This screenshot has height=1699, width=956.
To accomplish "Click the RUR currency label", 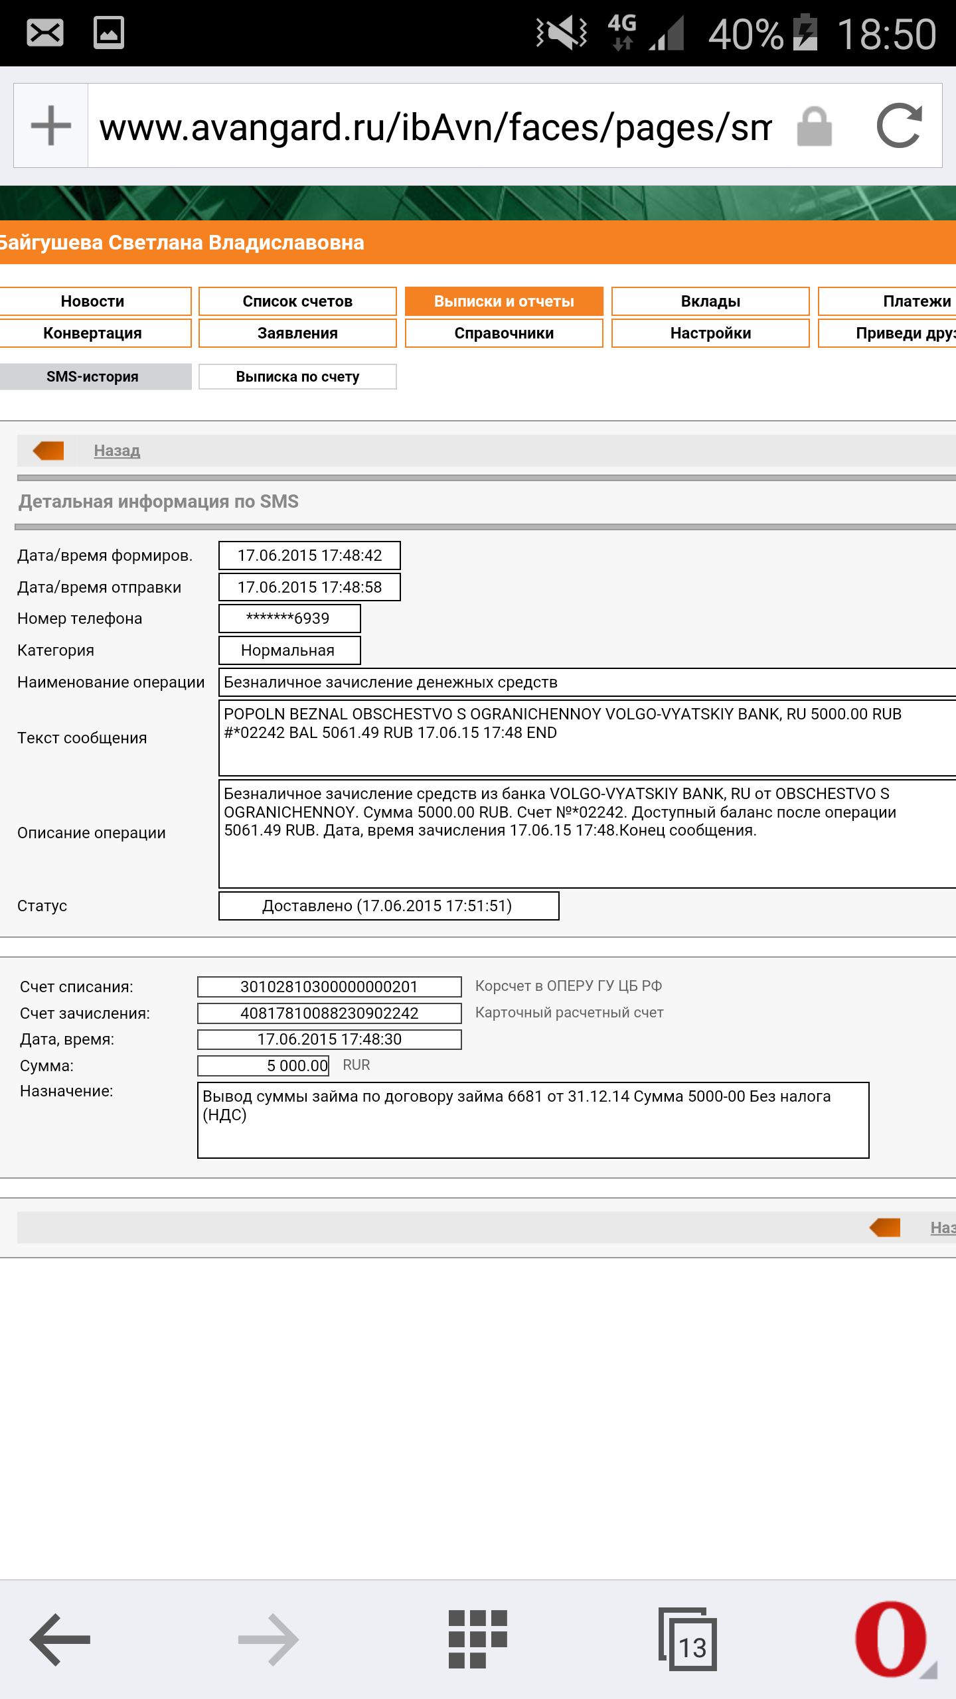I will (357, 1065).
